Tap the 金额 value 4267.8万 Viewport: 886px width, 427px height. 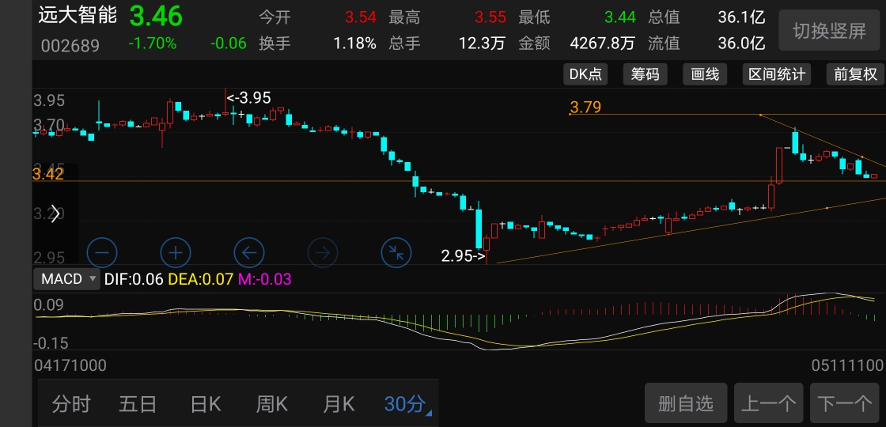[603, 43]
